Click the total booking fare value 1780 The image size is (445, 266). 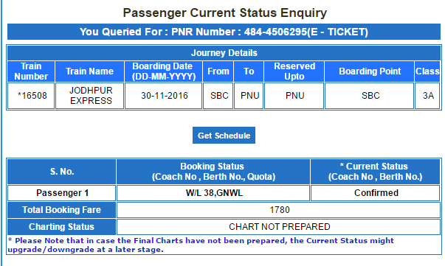pos(278,210)
